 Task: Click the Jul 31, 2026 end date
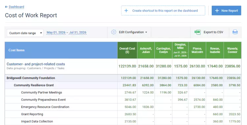[x=78, y=33]
